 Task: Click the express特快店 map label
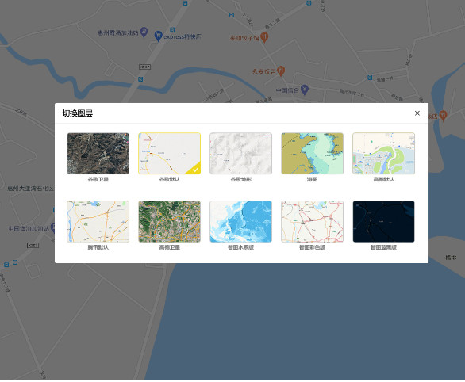[x=183, y=36]
